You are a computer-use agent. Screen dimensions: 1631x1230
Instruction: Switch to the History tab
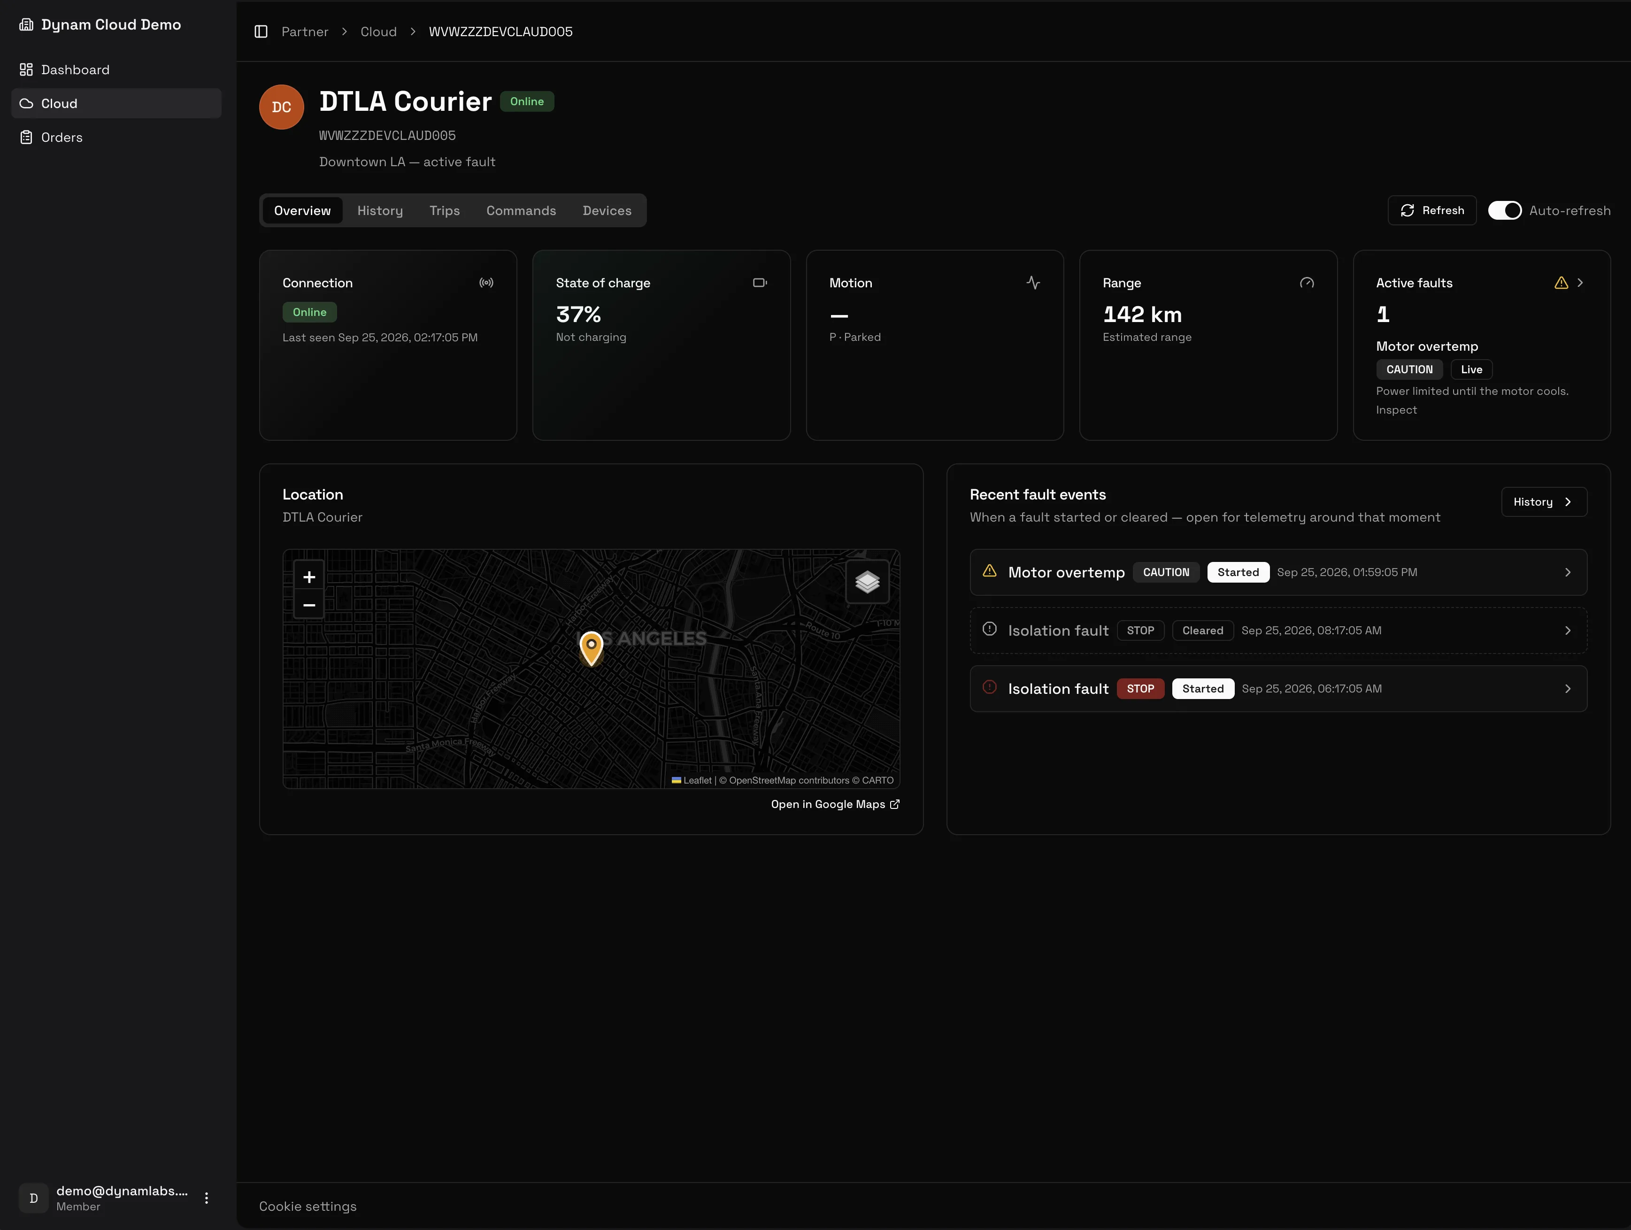pos(380,211)
